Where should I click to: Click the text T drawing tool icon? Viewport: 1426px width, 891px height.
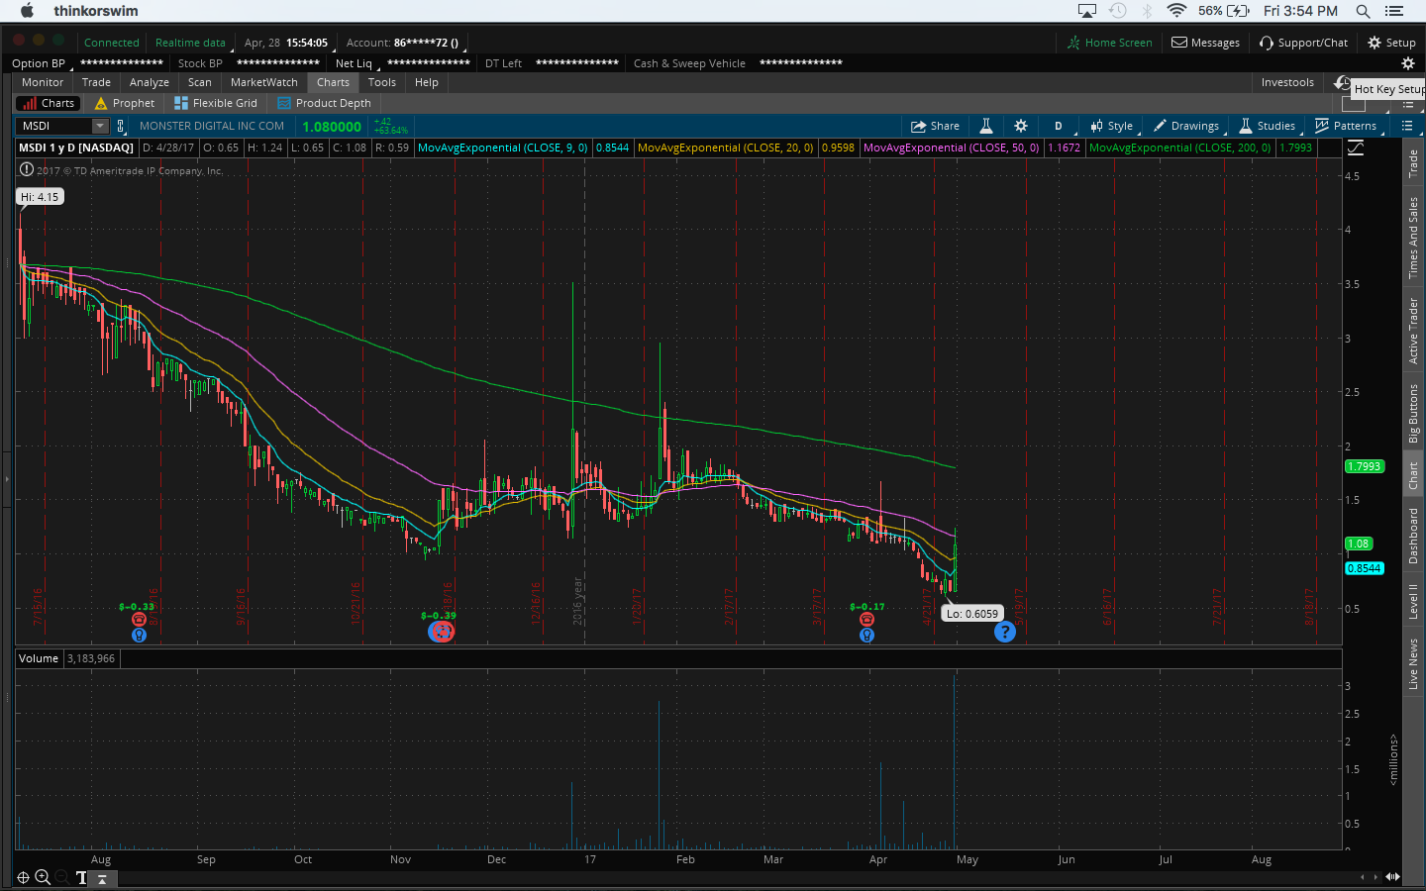[x=81, y=877]
